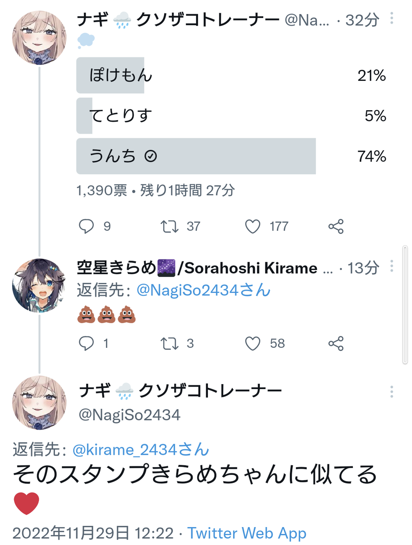The image size is (412, 545).
Task: Like Sorahoshi Kirame's reply with 58 likes
Action: (x=253, y=343)
